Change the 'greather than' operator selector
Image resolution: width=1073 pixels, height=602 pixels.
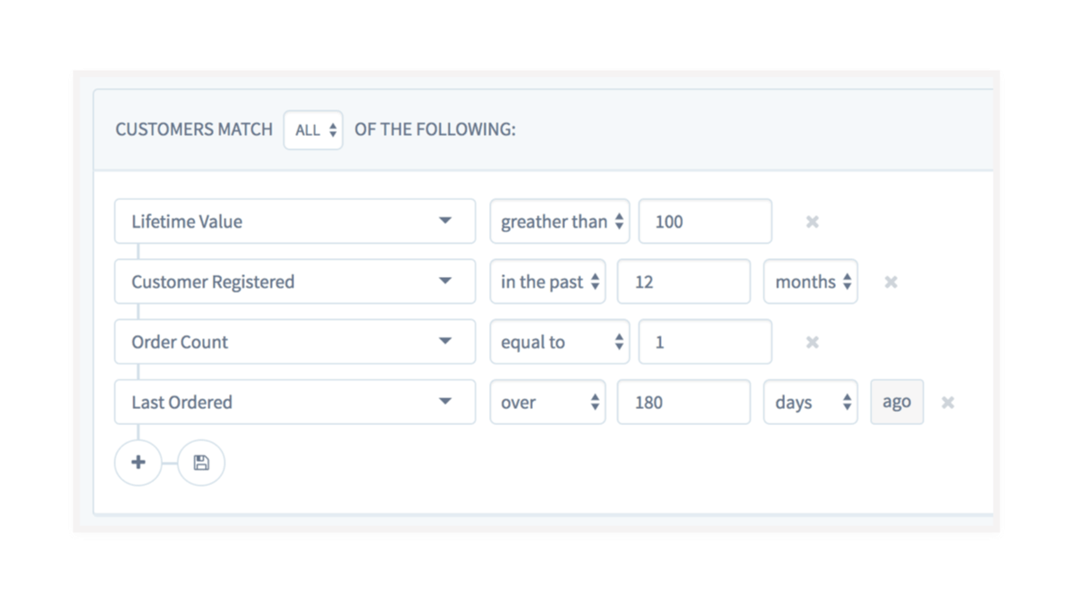(560, 222)
